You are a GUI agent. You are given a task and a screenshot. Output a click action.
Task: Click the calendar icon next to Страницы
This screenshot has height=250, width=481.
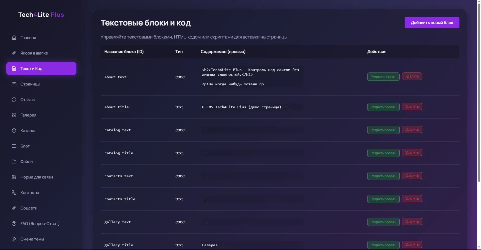point(14,84)
